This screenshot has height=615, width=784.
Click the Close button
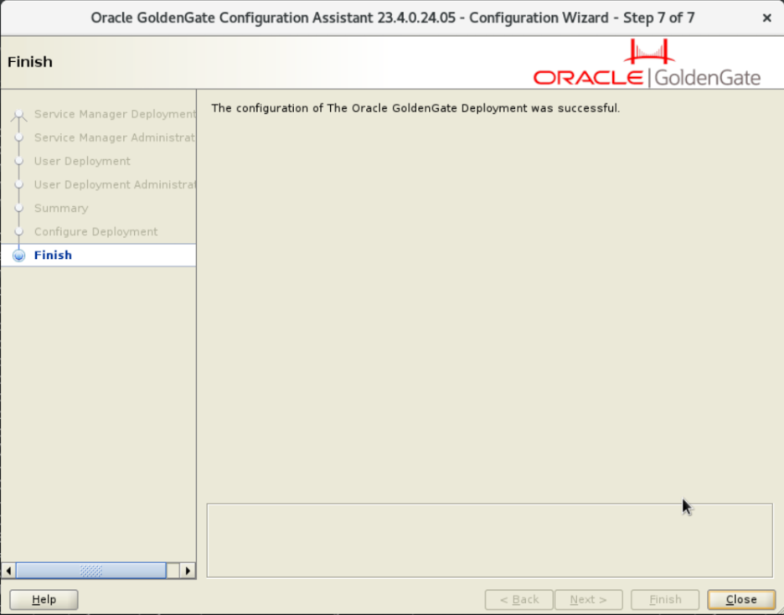click(x=741, y=599)
